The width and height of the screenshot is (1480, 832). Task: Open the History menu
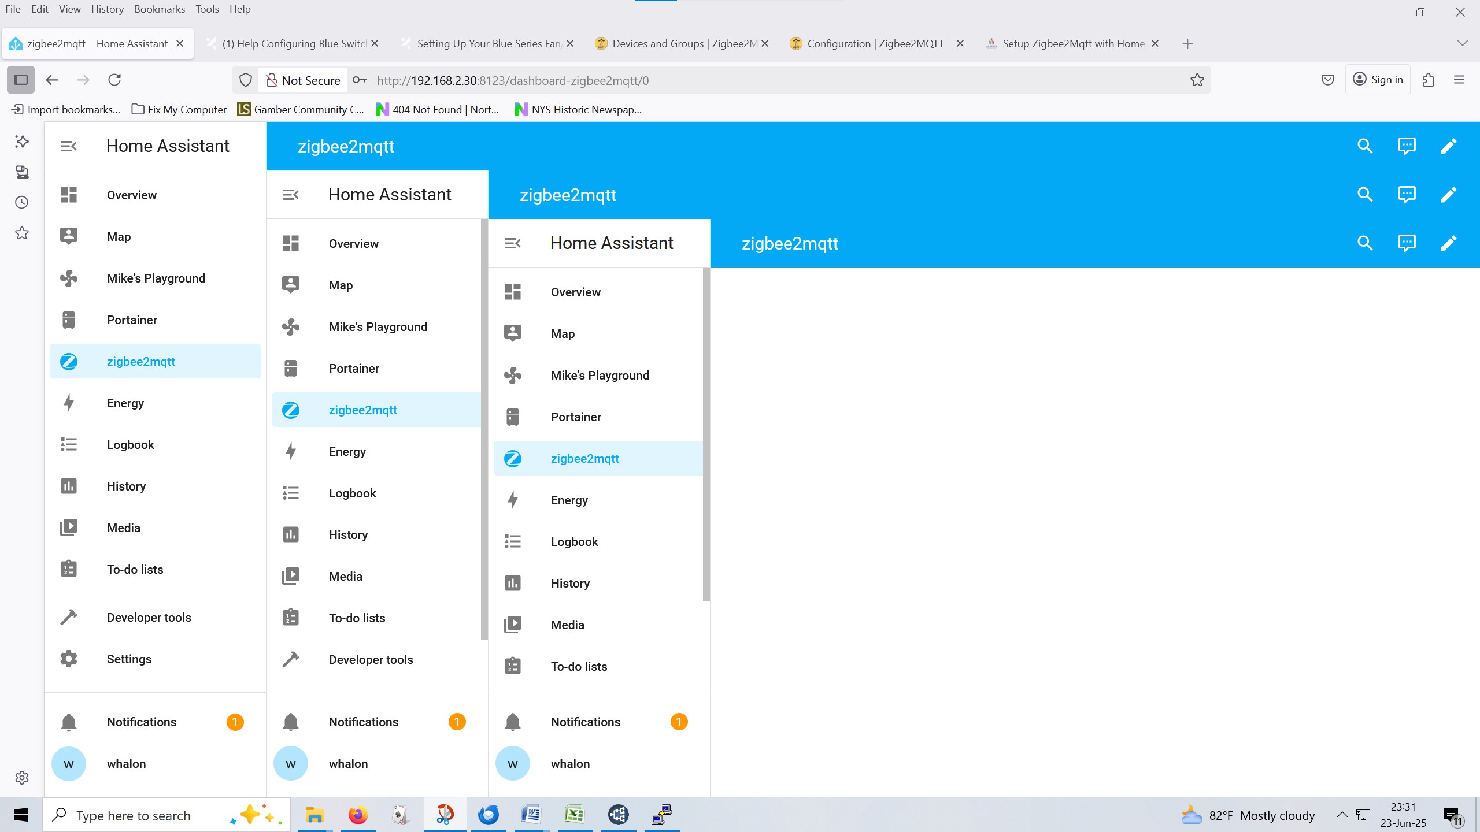[108, 9]
